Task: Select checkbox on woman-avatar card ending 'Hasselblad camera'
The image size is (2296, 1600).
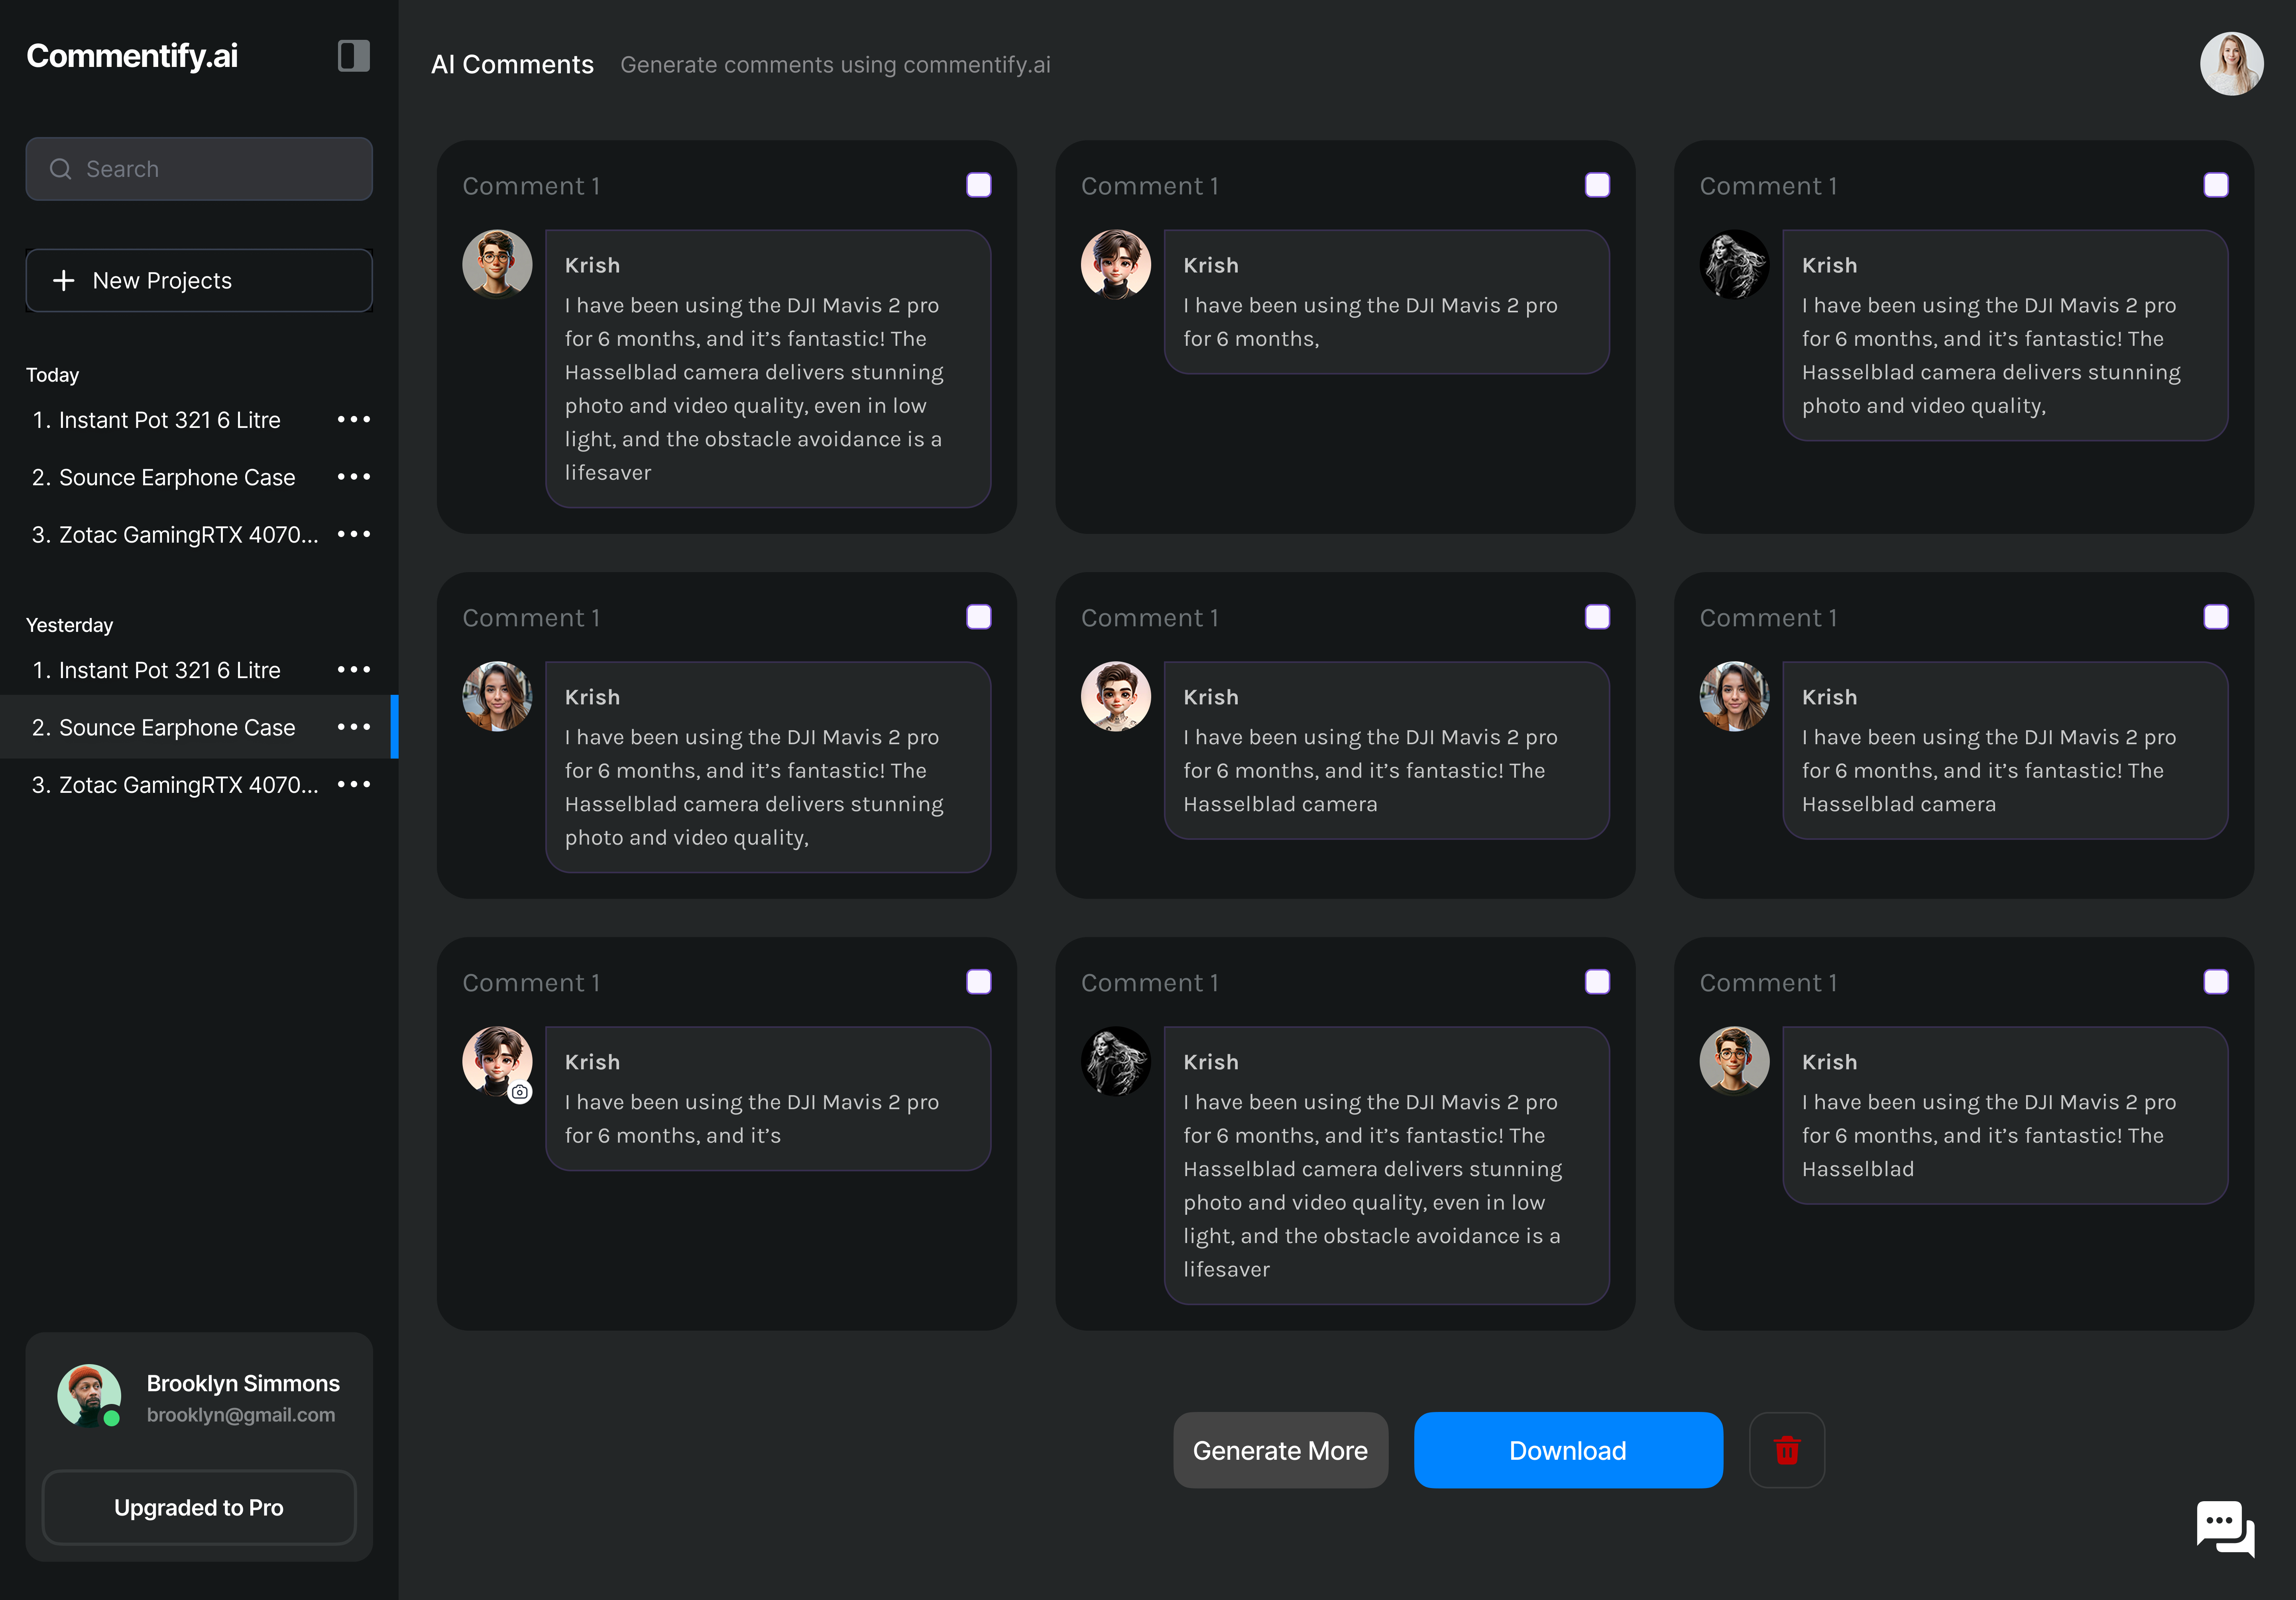Action: (2216, 617)
